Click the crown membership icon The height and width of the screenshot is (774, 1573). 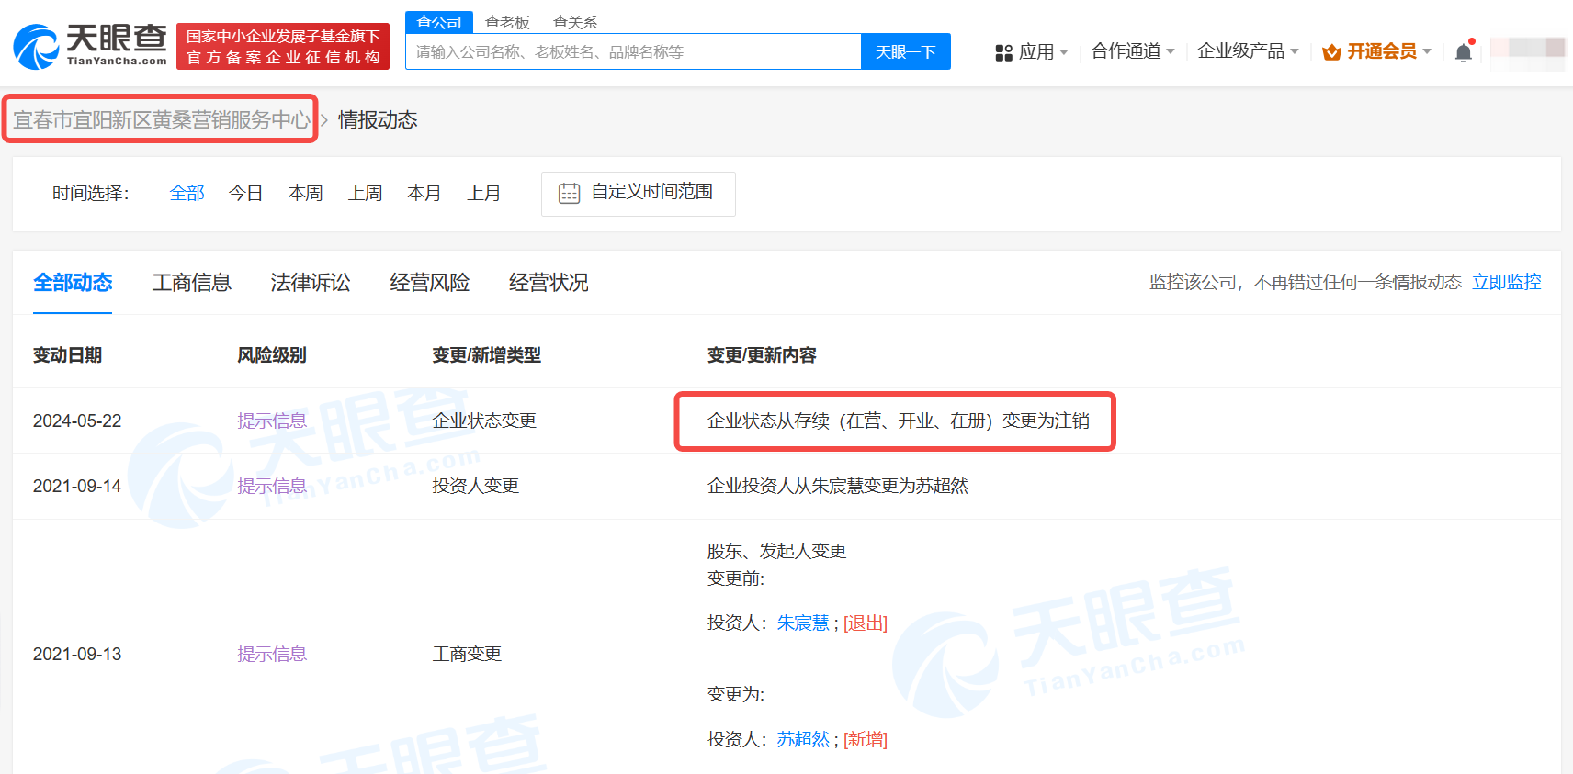point(1331,52)
